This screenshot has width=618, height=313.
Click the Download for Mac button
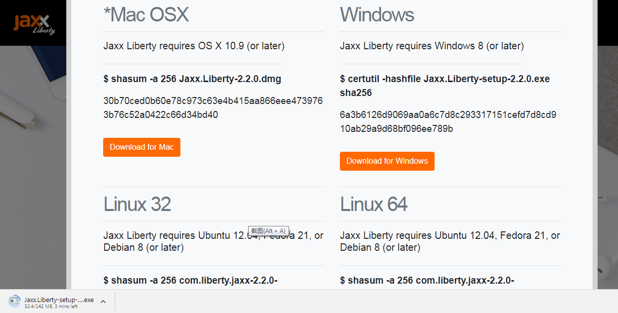coord(142,147)
